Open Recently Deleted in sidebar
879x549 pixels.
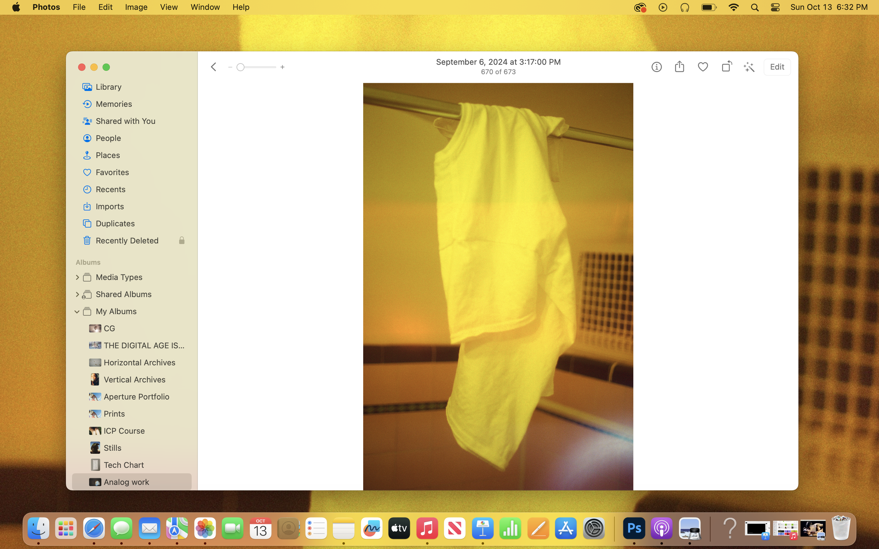coord(127,240)
